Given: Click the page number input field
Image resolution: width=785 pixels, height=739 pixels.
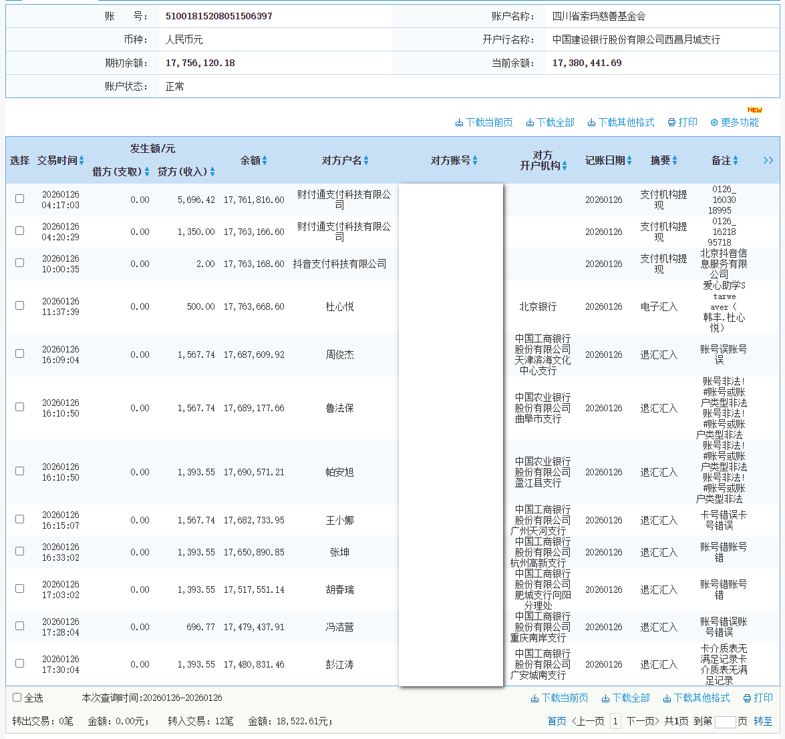Looking at the screenshot, I should coord(725,722).
